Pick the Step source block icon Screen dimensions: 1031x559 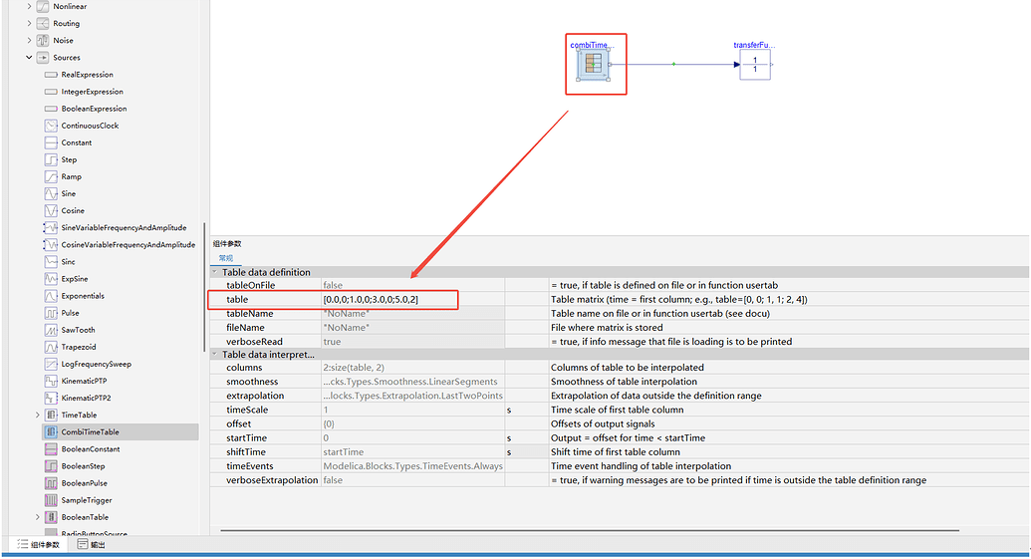(51, 159)
